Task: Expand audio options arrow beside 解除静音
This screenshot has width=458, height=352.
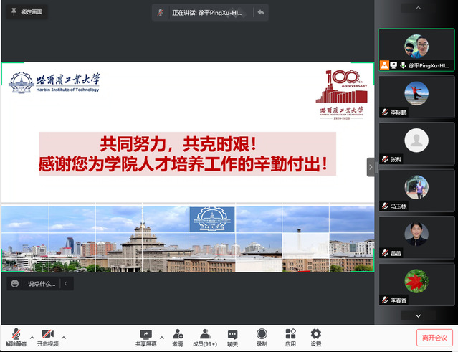Action: (x=32, y=336)
